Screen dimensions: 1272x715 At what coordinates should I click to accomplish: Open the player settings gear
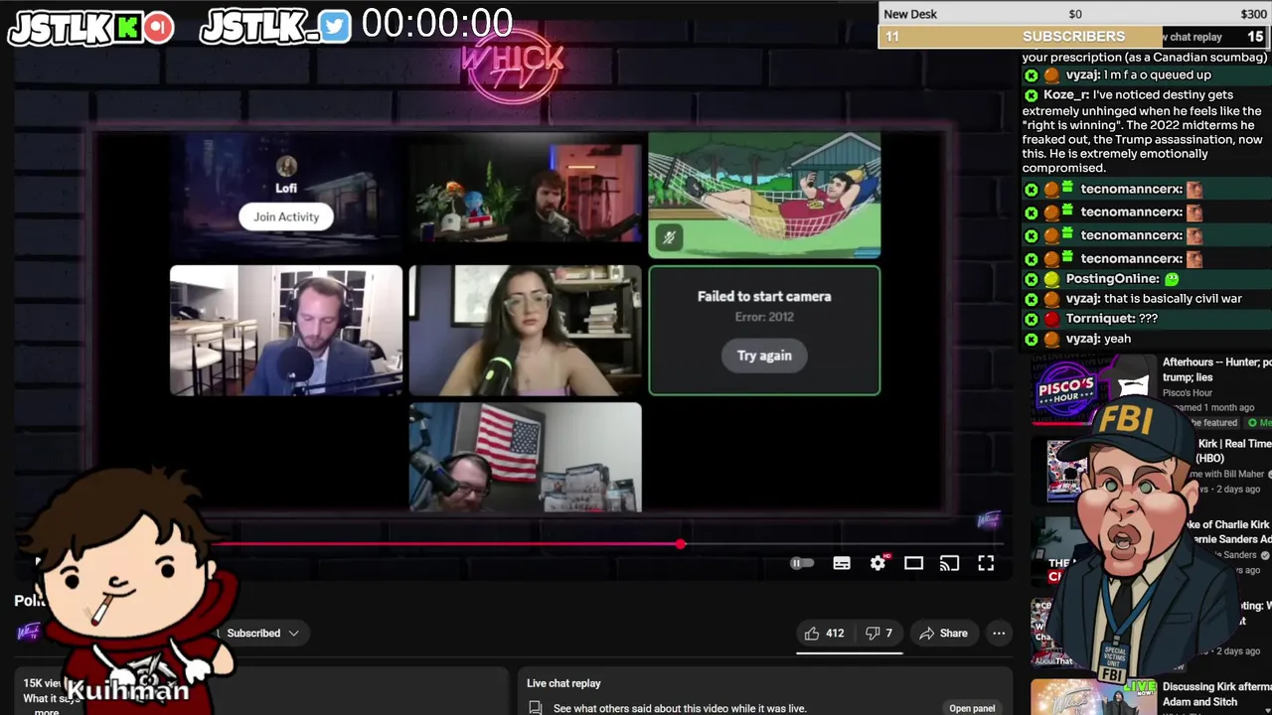[x=878, y=564]
